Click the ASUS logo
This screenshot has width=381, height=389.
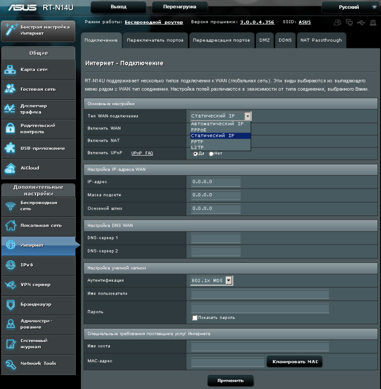[22, 7]
